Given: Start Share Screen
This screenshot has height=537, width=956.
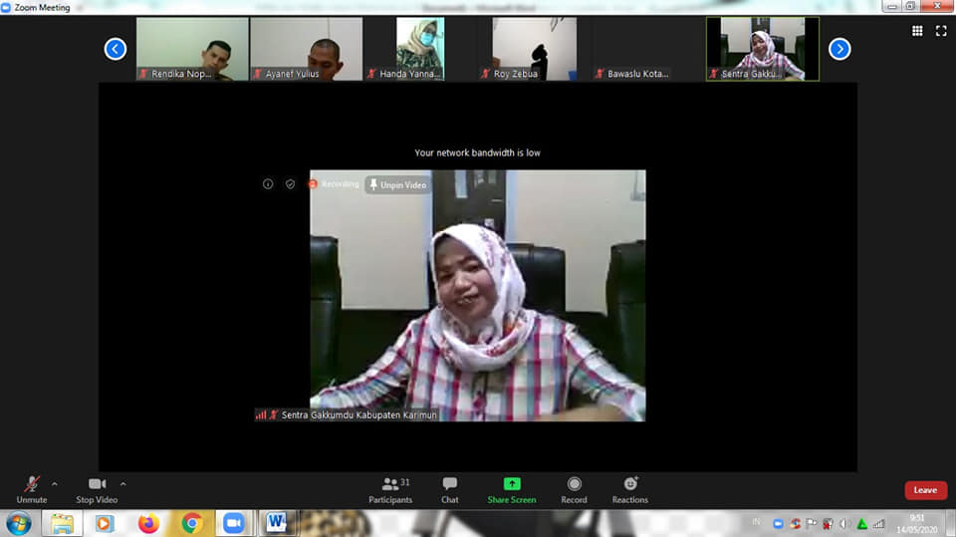Looking at the screenshot, I should [512, 490].
